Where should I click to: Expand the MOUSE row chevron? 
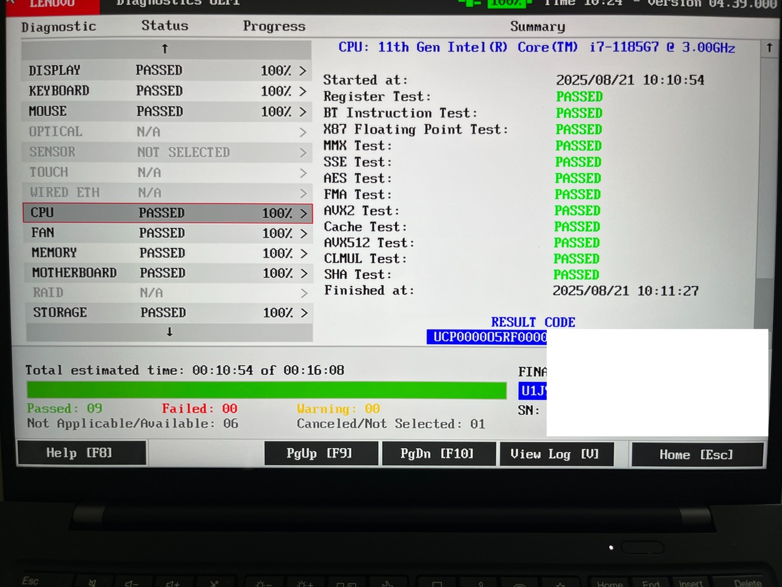[303, 112]
